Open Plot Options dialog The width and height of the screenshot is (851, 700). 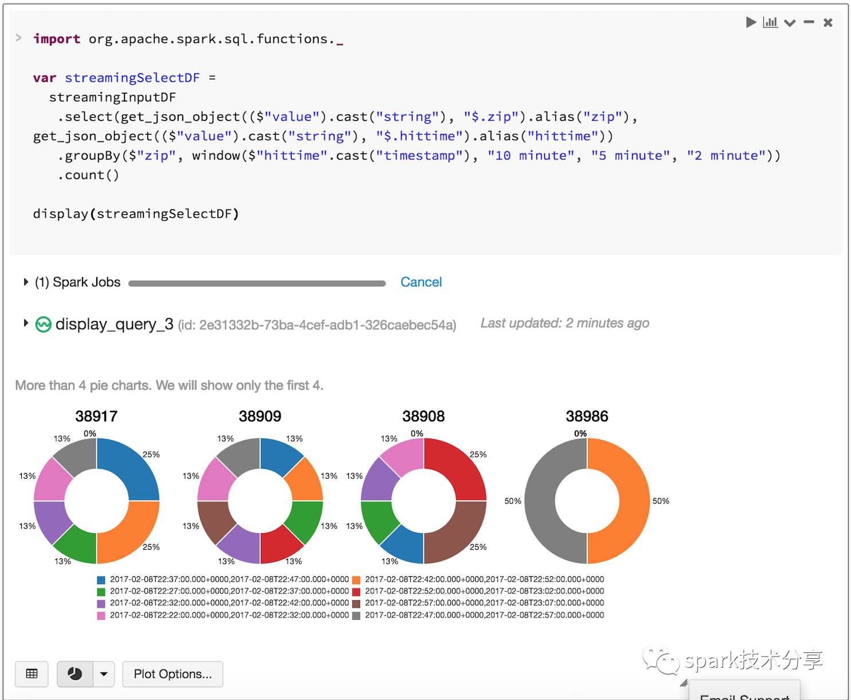tap(172, 674)
